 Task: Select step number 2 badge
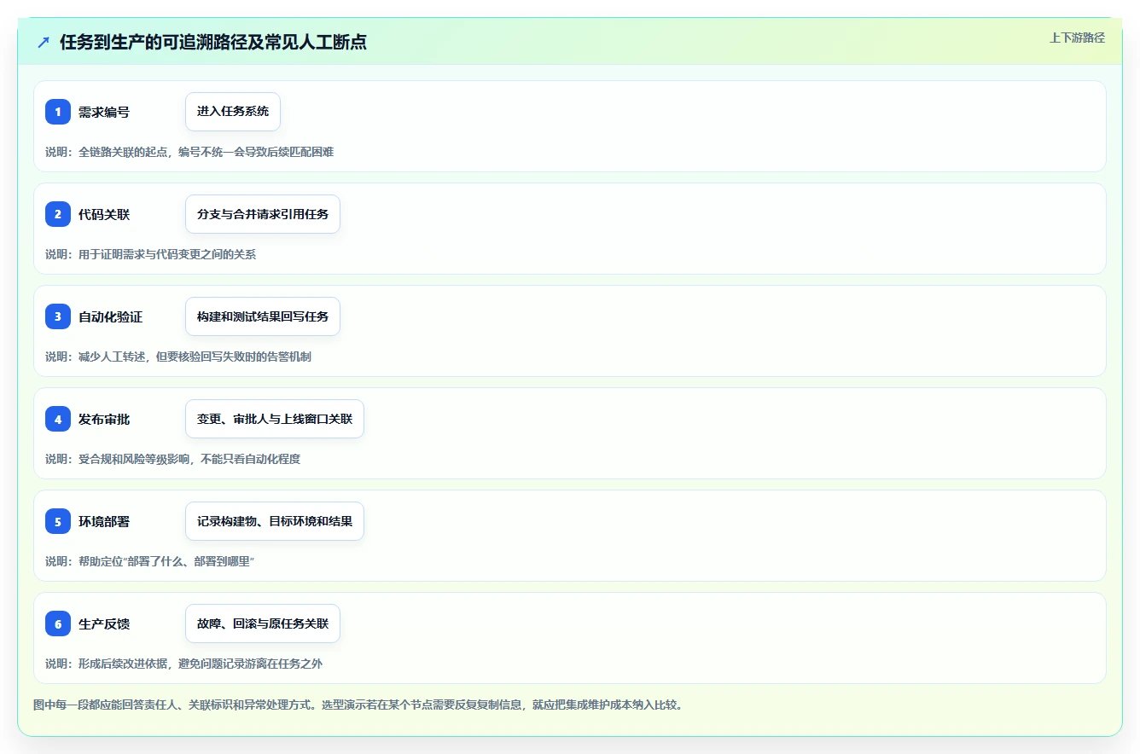pyautogui.click(x=58, y=214)
